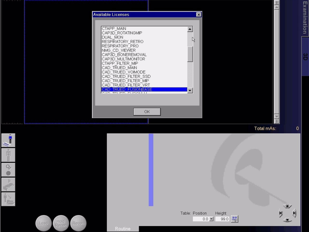Click OK in Available Licenses dialog
The width and height of the screenshot is (309, 232).
coord(147,112)
